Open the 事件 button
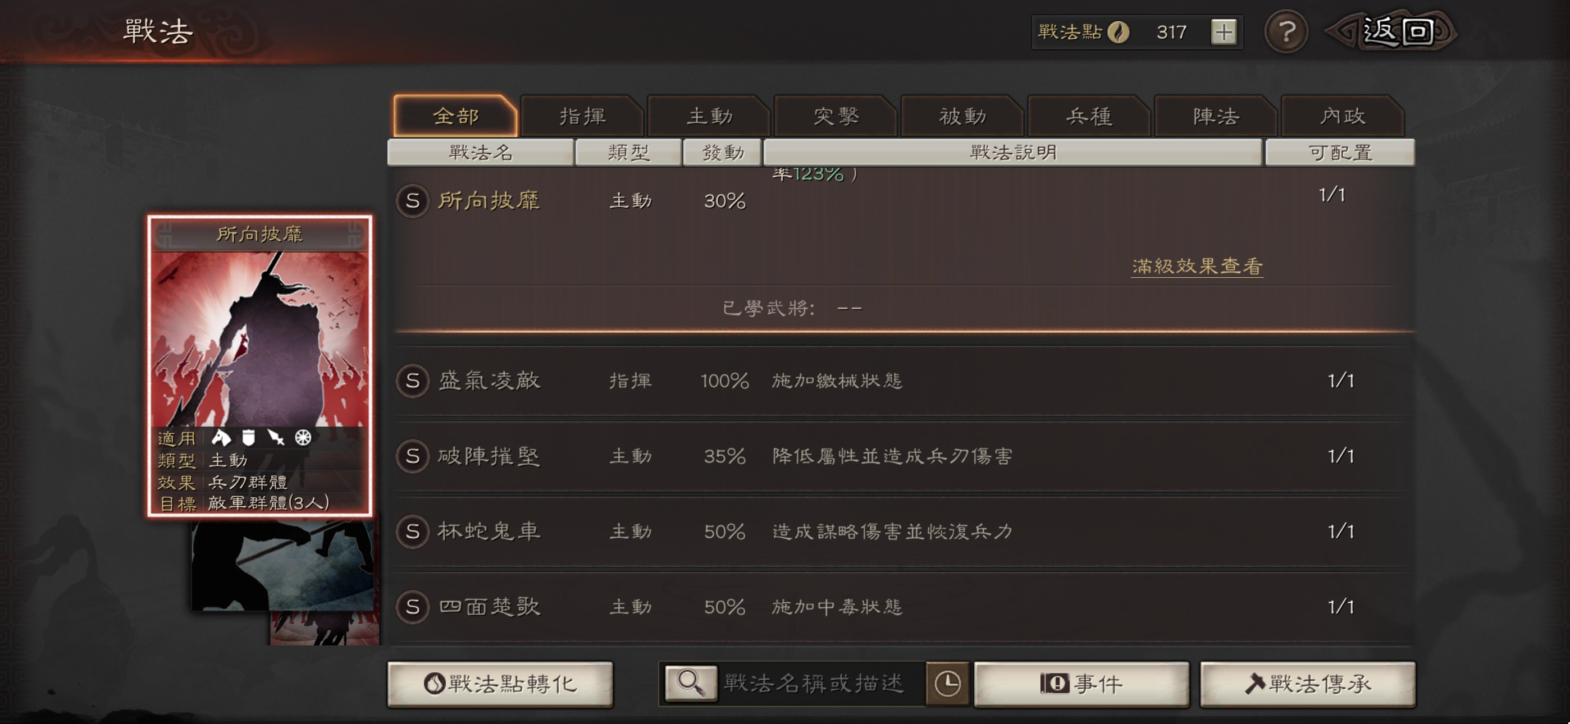The height and width of the screenshot is (724, 1570). (1082, 684)
